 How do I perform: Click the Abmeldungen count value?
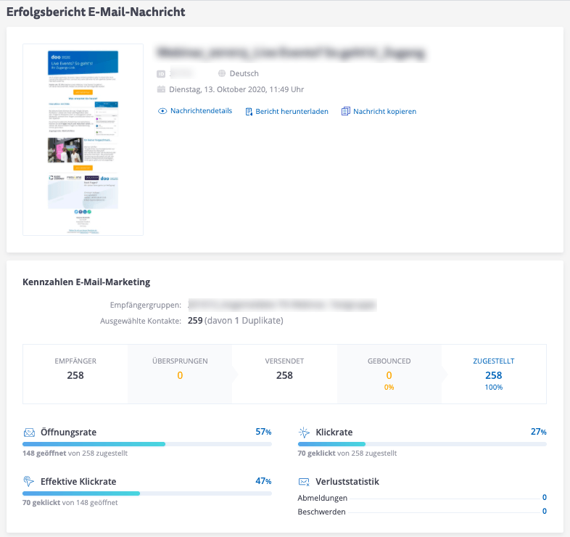tap(544, 498)
